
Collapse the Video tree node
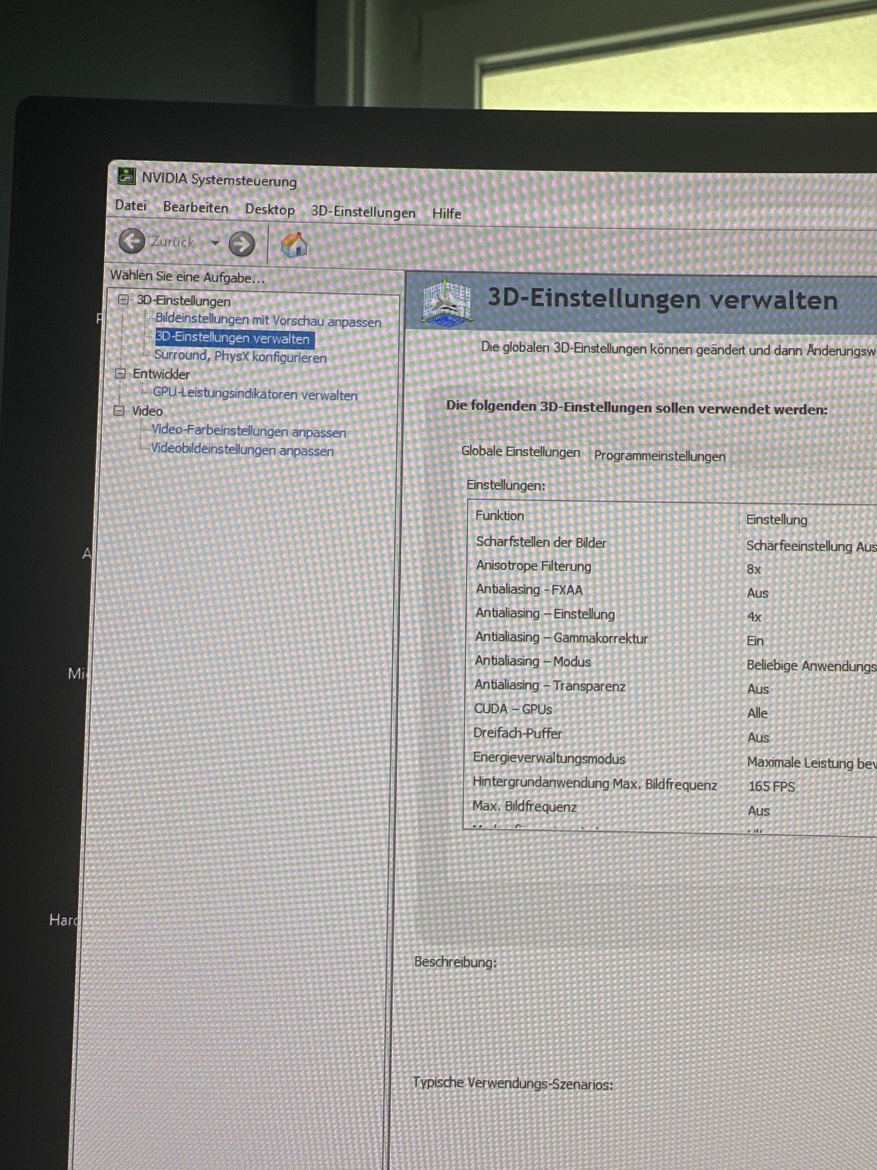119,410
